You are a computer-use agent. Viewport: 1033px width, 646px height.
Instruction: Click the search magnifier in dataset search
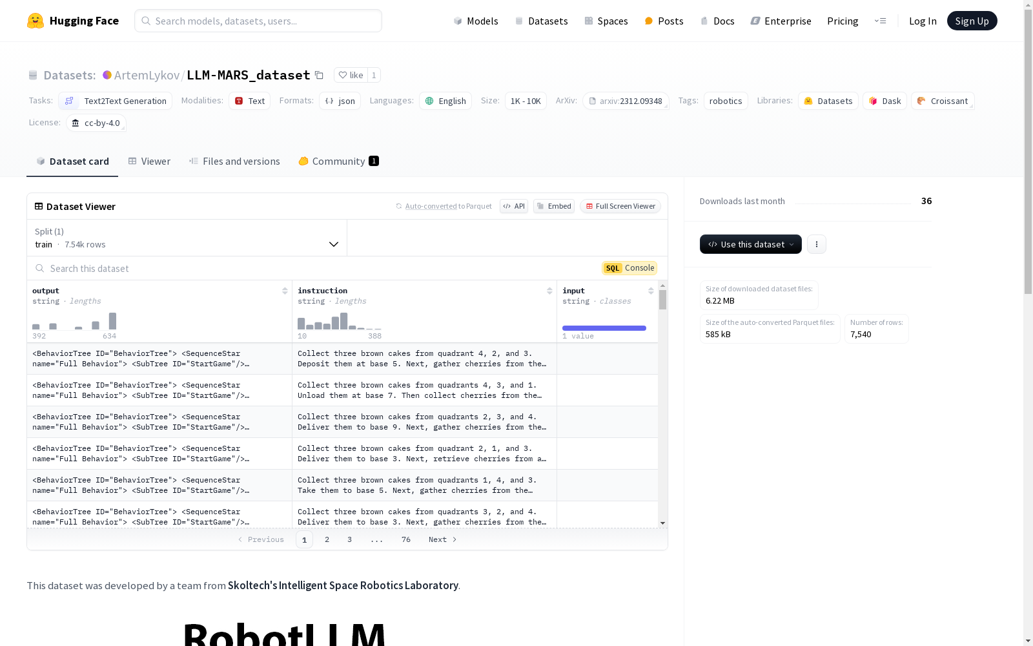point(40,268)
